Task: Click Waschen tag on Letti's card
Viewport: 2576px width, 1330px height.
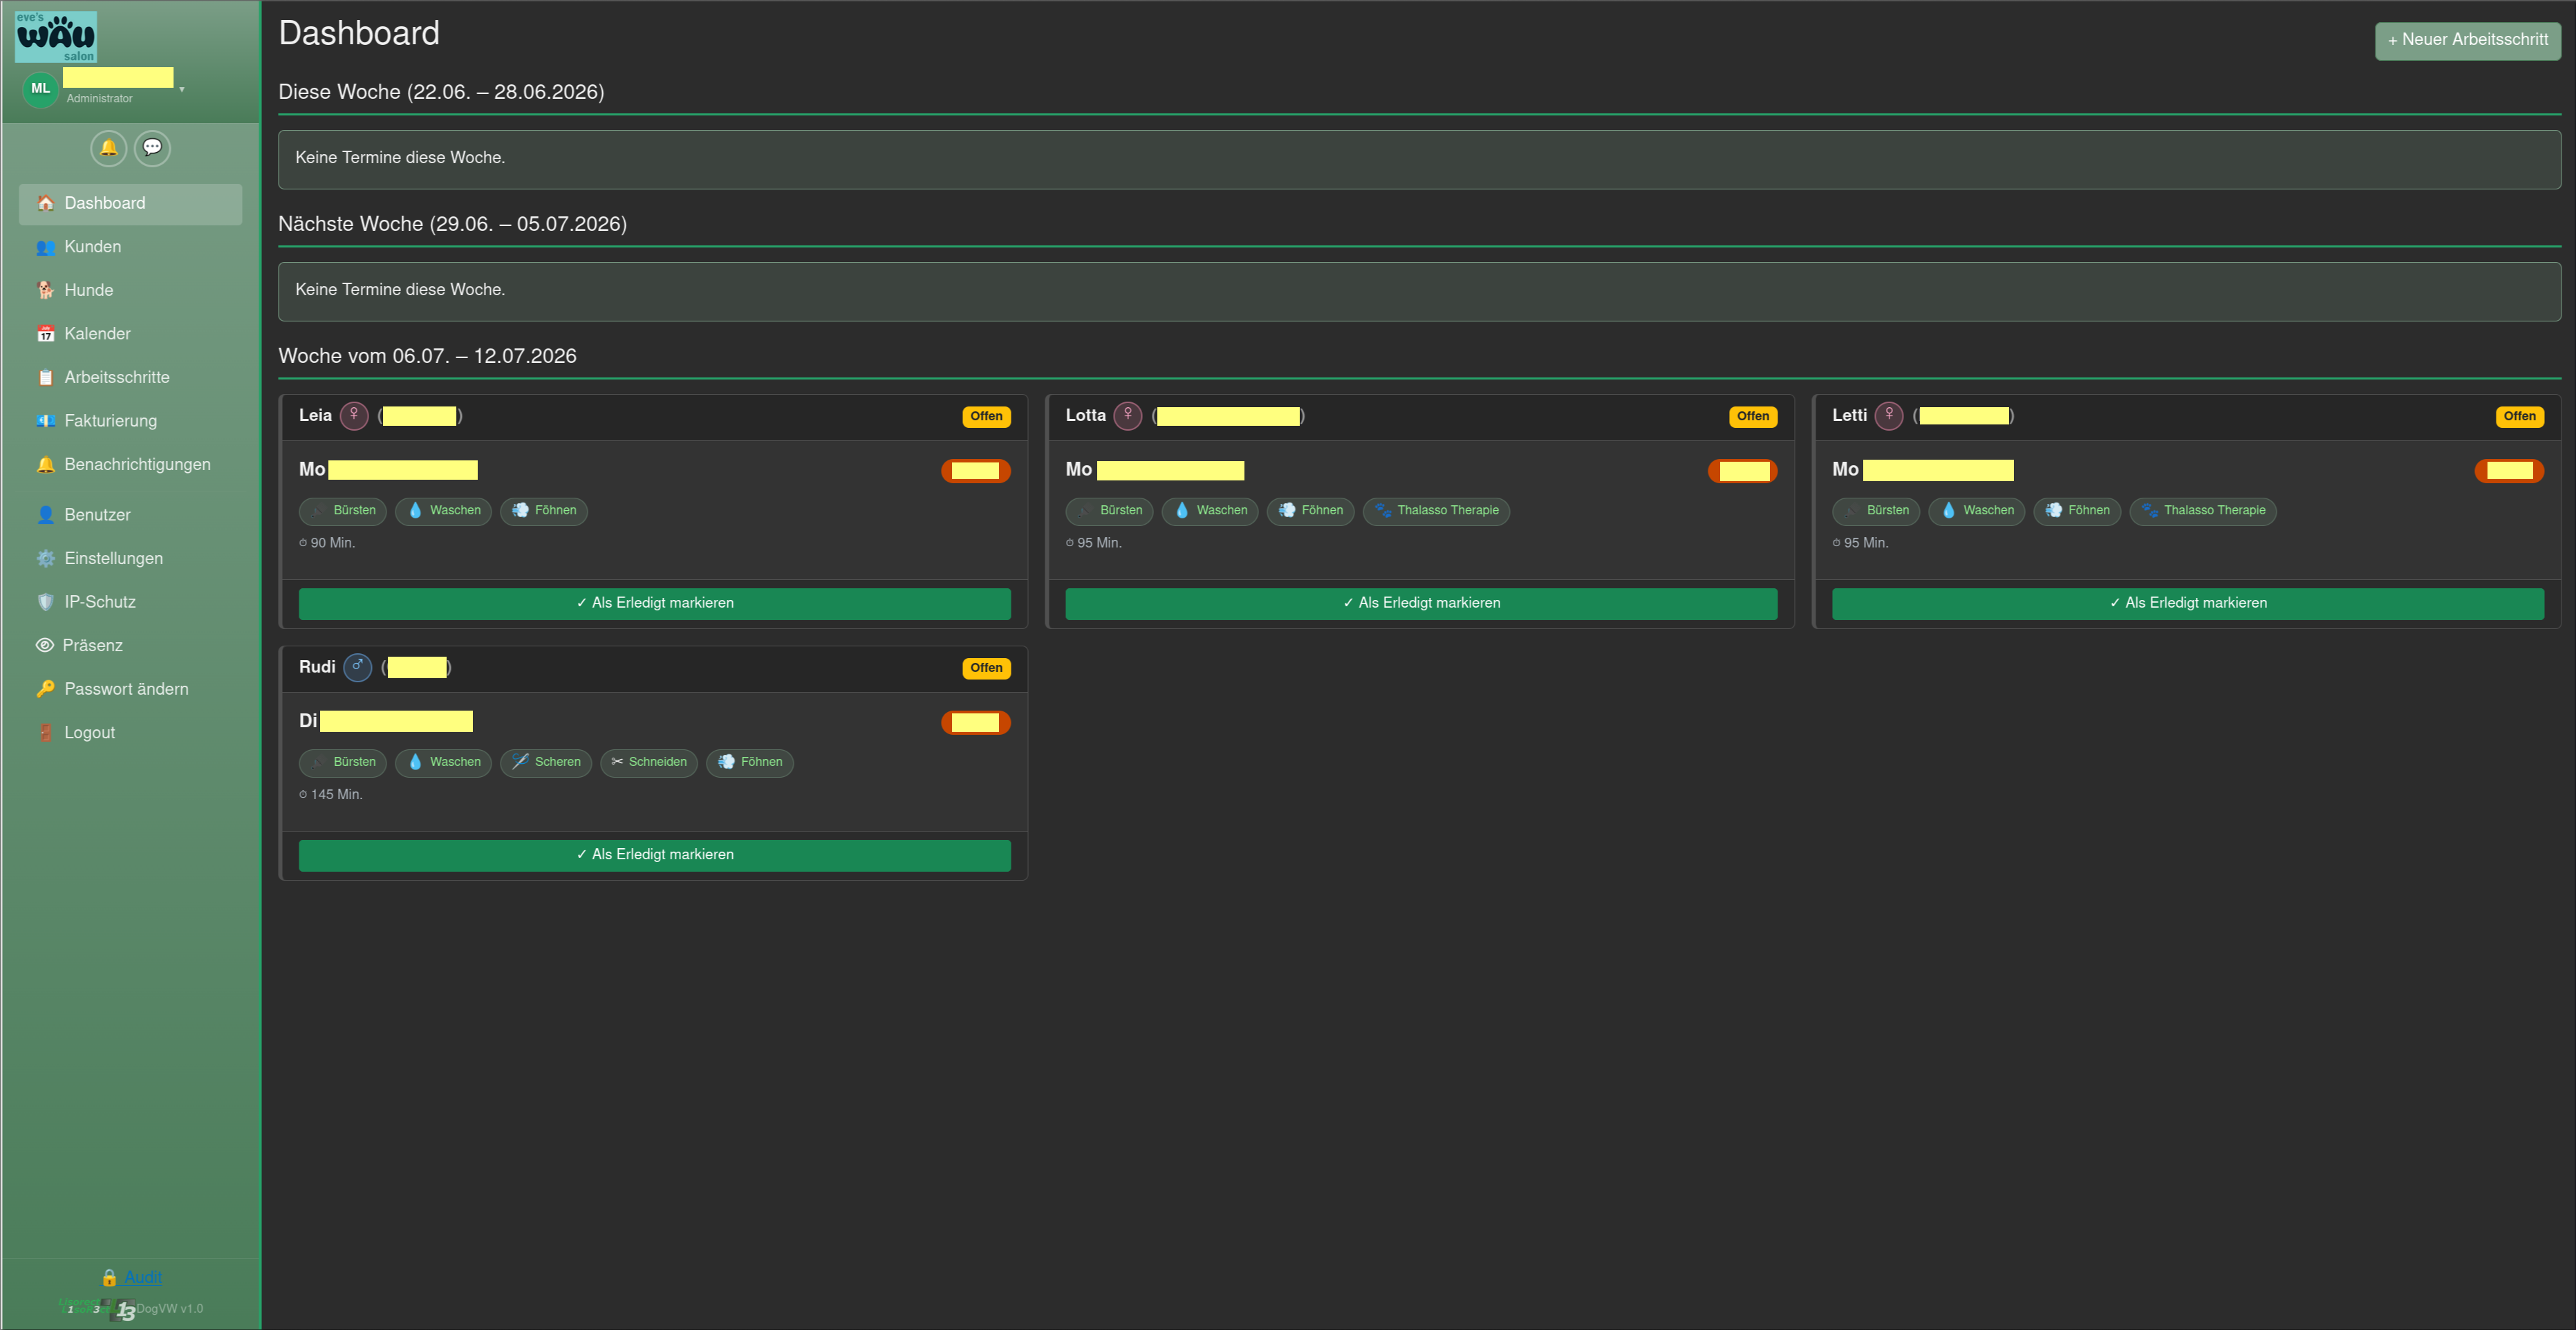Action: pos(1977,511)
